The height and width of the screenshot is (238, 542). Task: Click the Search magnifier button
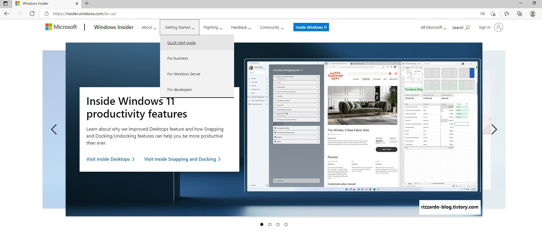[461, 28]
